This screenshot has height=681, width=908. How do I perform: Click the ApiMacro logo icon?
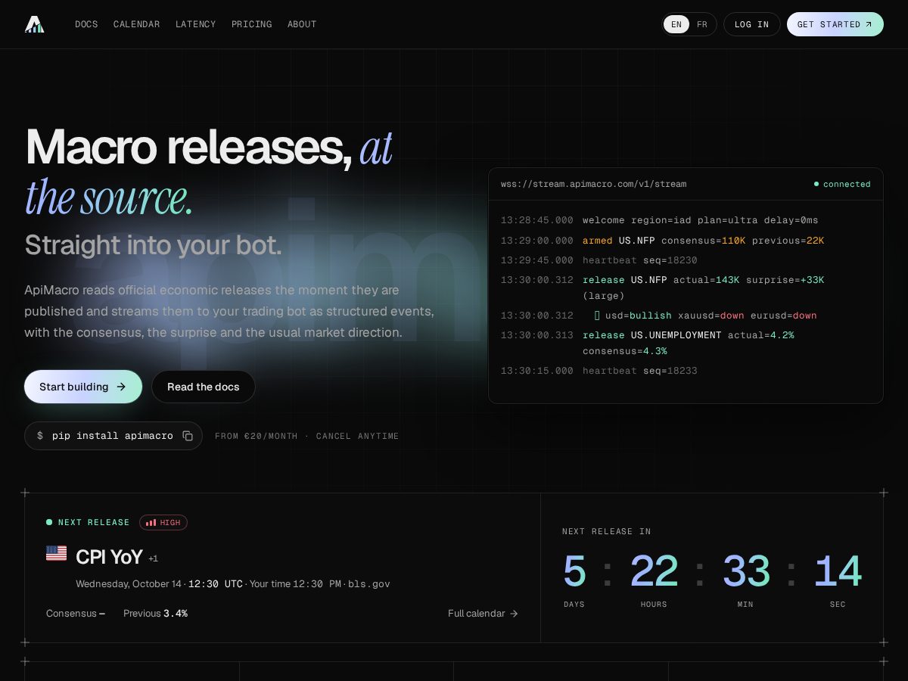pos(35,24)
